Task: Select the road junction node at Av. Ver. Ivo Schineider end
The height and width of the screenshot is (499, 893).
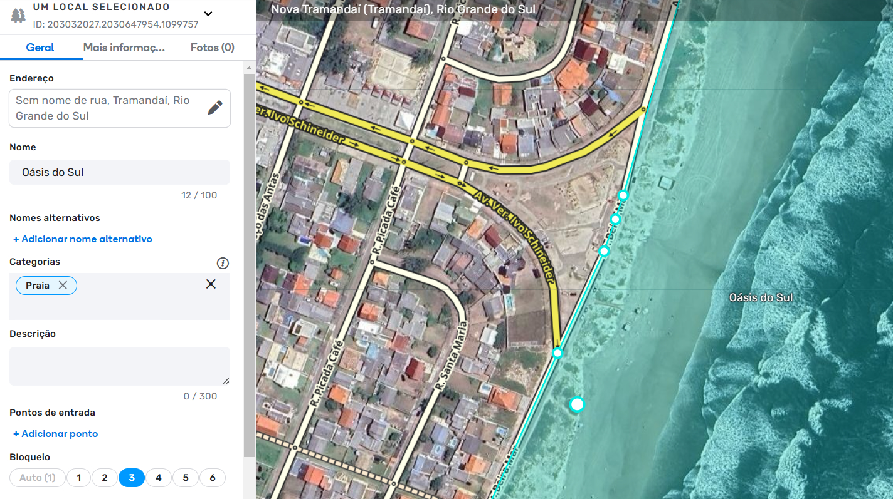Action: click(557, 353)
